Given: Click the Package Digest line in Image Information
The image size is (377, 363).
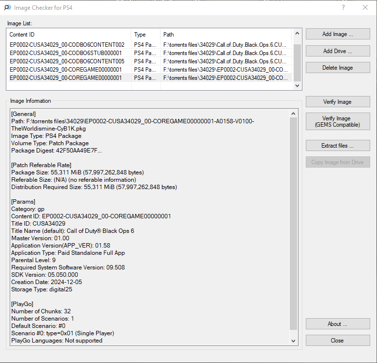Looking at the screenshot, I should (x=57, y=151).
